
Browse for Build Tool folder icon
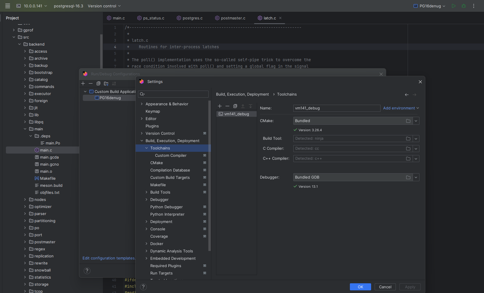point(408,139)
